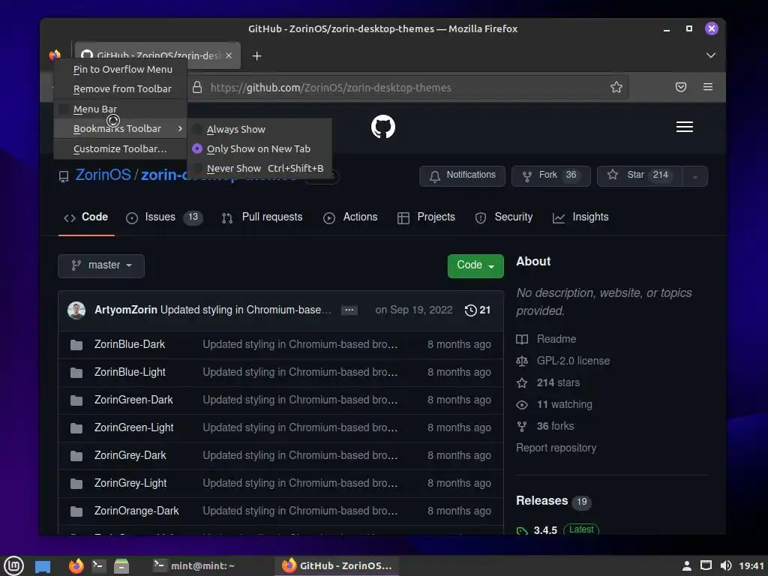The image size is (768, 576).
Task: Click the forks icon in About
Action: (522, 427)
